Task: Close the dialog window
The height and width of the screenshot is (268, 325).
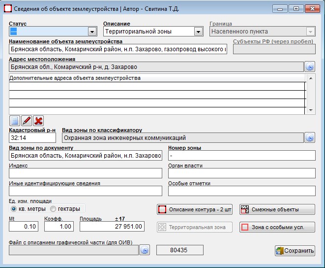Action: coord(312,9)
